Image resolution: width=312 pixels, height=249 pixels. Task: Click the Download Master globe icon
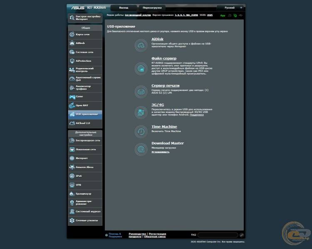point(141,149)
